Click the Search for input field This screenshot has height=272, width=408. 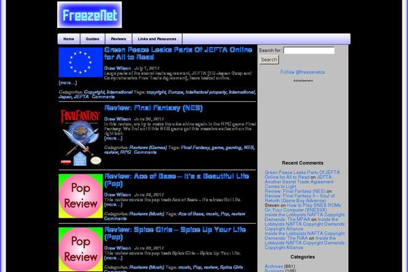[309, 50]
